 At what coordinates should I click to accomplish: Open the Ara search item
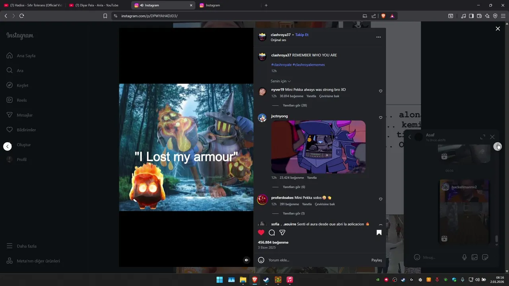tap(15, 70)
